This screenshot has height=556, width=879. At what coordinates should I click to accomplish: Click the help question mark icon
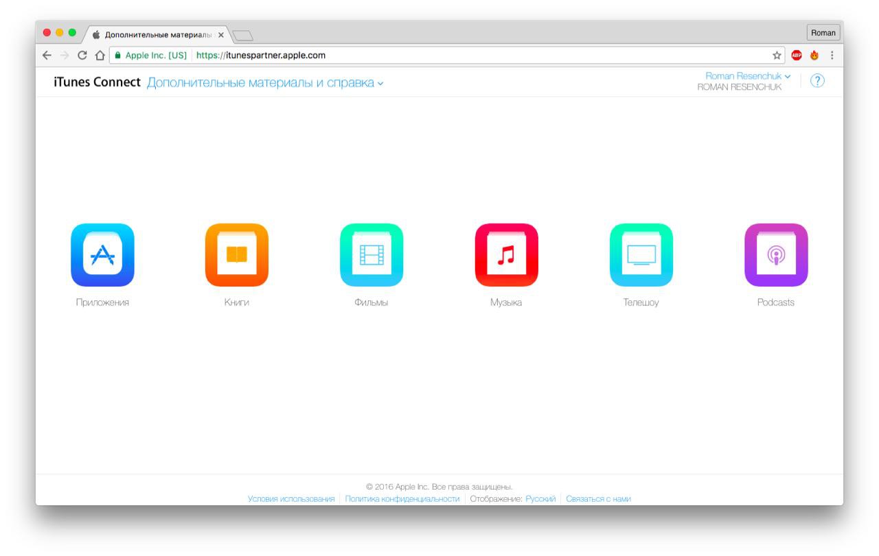click(x=817, y=81)
